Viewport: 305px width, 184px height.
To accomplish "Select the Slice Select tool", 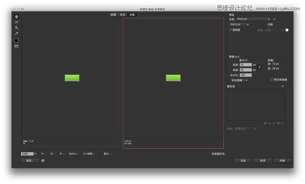I will coord(17,22).
